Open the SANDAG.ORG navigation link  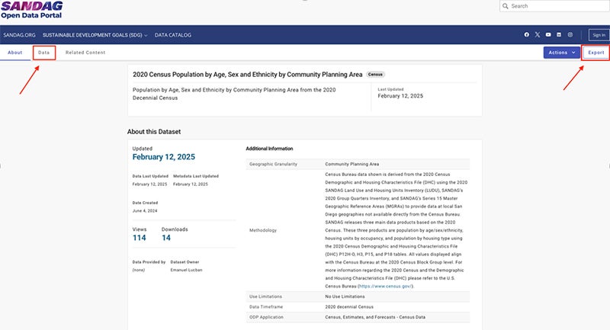18,35
